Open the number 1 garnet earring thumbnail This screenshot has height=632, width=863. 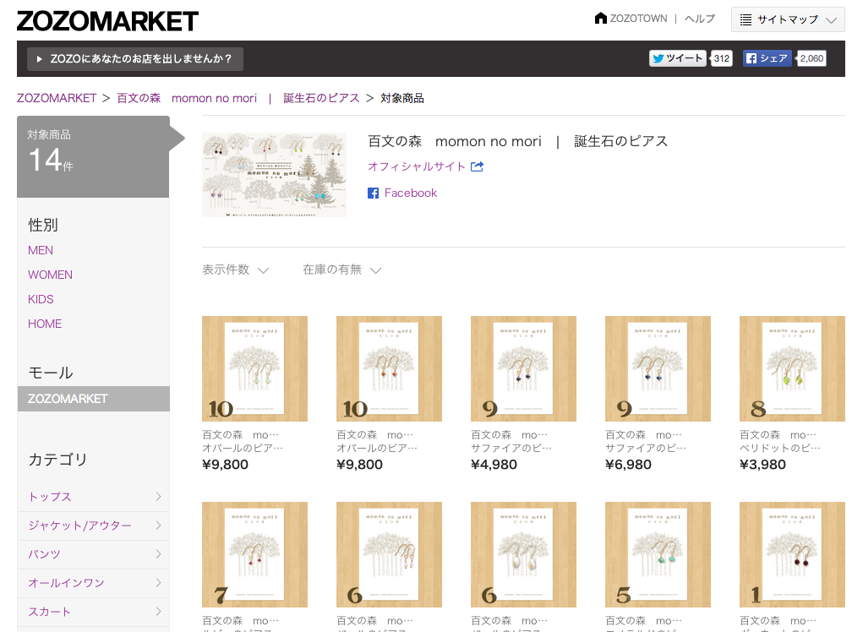point(792,554)
